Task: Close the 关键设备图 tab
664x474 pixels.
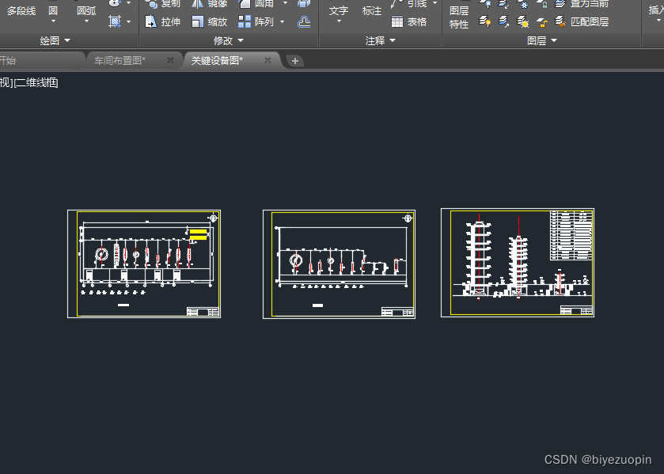Action: (x=267, y=60)
